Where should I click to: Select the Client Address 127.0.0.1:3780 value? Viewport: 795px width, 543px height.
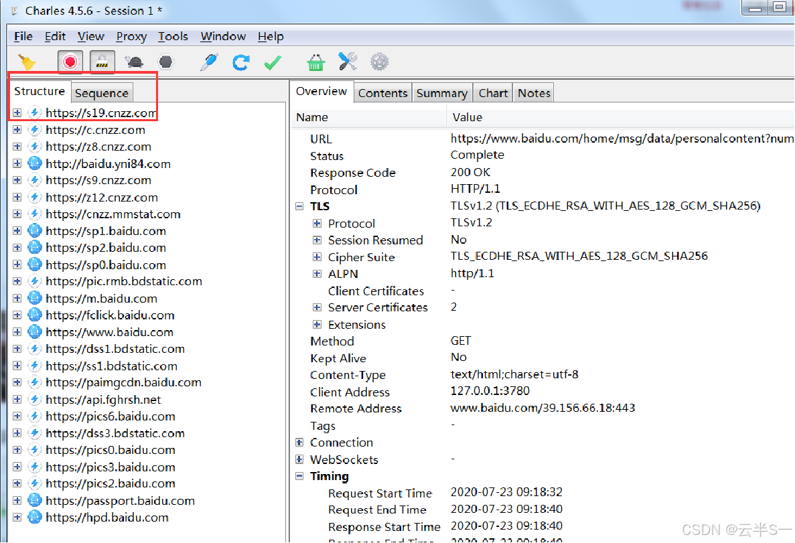click(490, 391)
